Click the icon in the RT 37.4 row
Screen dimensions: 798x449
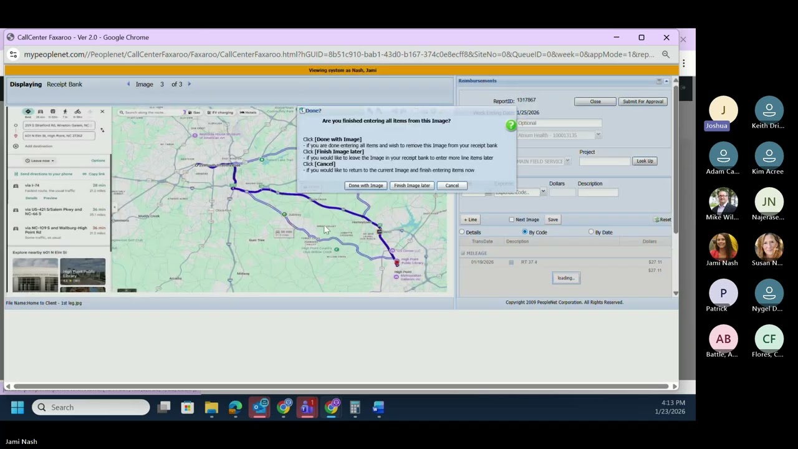511,263
